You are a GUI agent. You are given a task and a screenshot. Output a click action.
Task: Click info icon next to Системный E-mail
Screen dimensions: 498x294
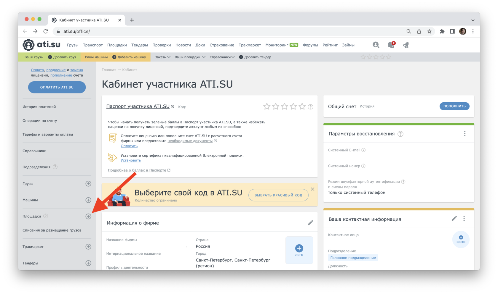[x=363, y=150]
